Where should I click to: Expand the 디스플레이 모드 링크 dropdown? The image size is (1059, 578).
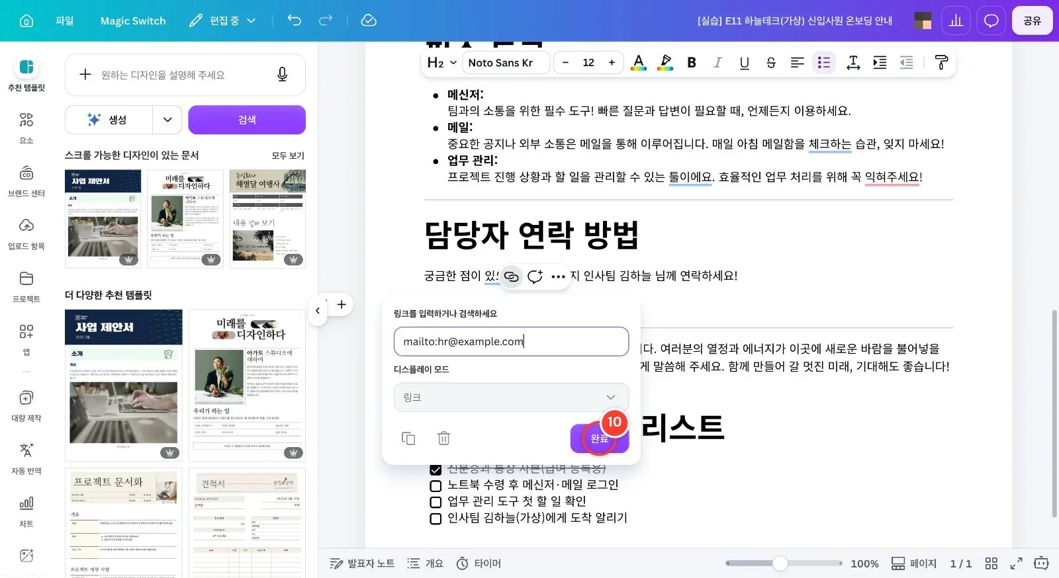[x=511, y=397]
